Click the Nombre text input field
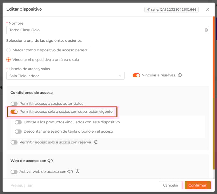The image size is (217, 194). click(104, 30)
